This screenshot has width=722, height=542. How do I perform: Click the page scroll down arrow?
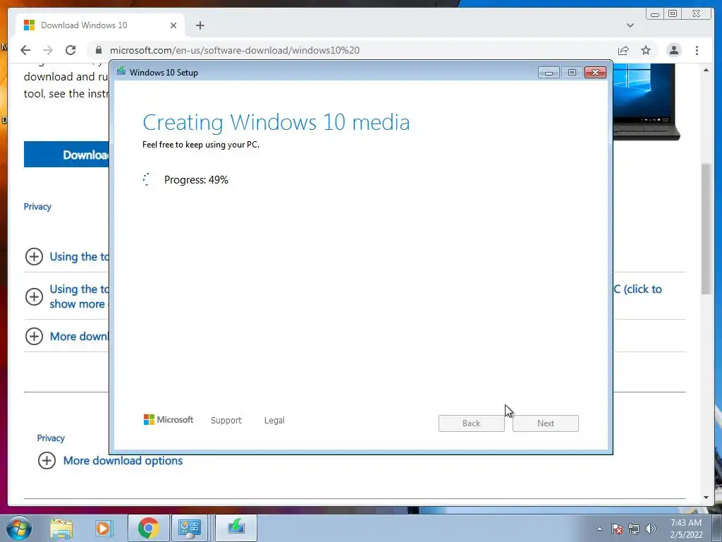point(706,498)
